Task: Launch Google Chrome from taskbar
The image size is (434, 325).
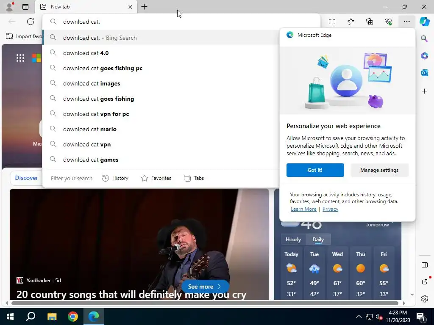Action: 73,317
